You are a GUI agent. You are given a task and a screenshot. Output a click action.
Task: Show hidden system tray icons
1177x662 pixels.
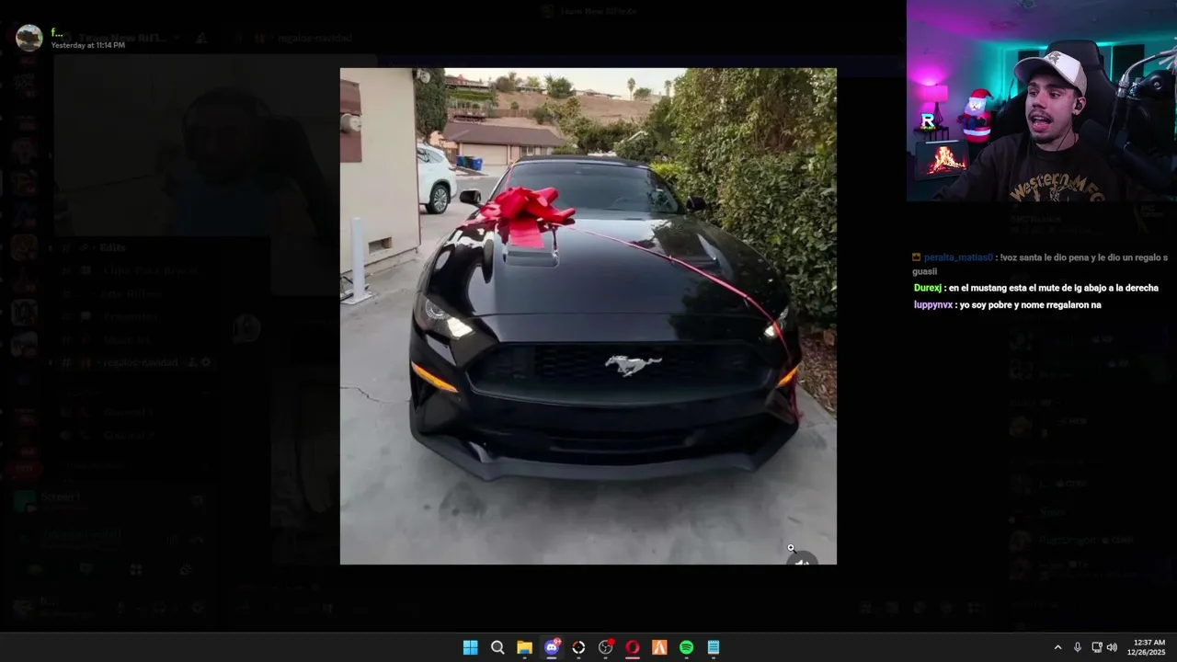pos(1057,647)
